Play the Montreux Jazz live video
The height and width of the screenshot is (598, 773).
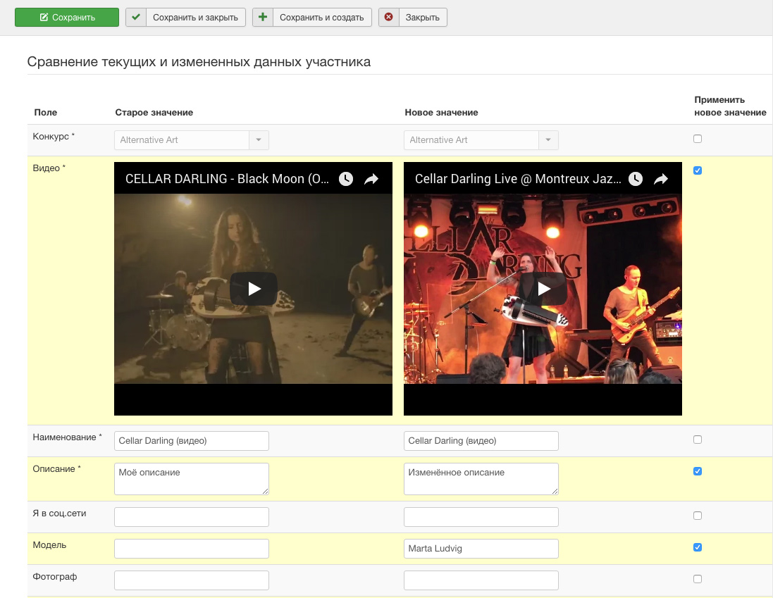pyautogui.click(x=543, y=289)
